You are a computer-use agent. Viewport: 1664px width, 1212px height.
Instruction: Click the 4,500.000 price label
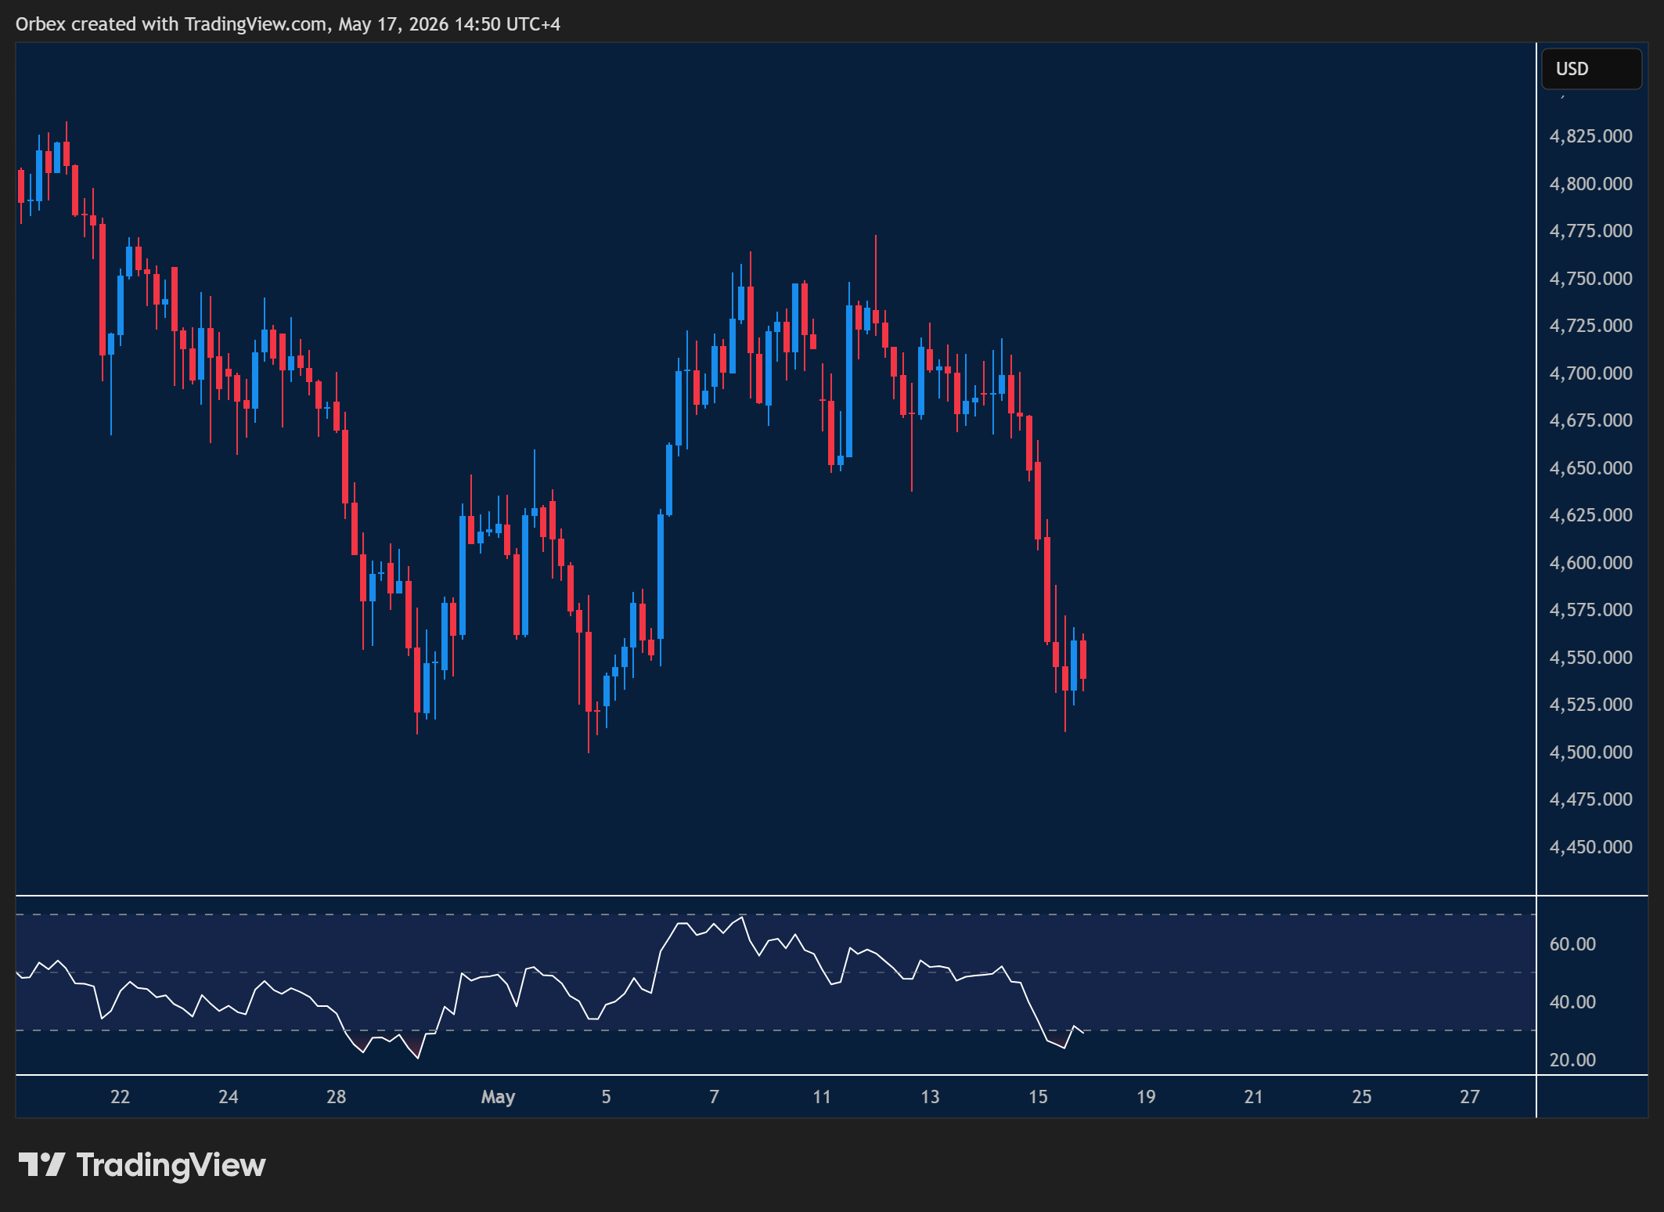tap(1590, 752)
